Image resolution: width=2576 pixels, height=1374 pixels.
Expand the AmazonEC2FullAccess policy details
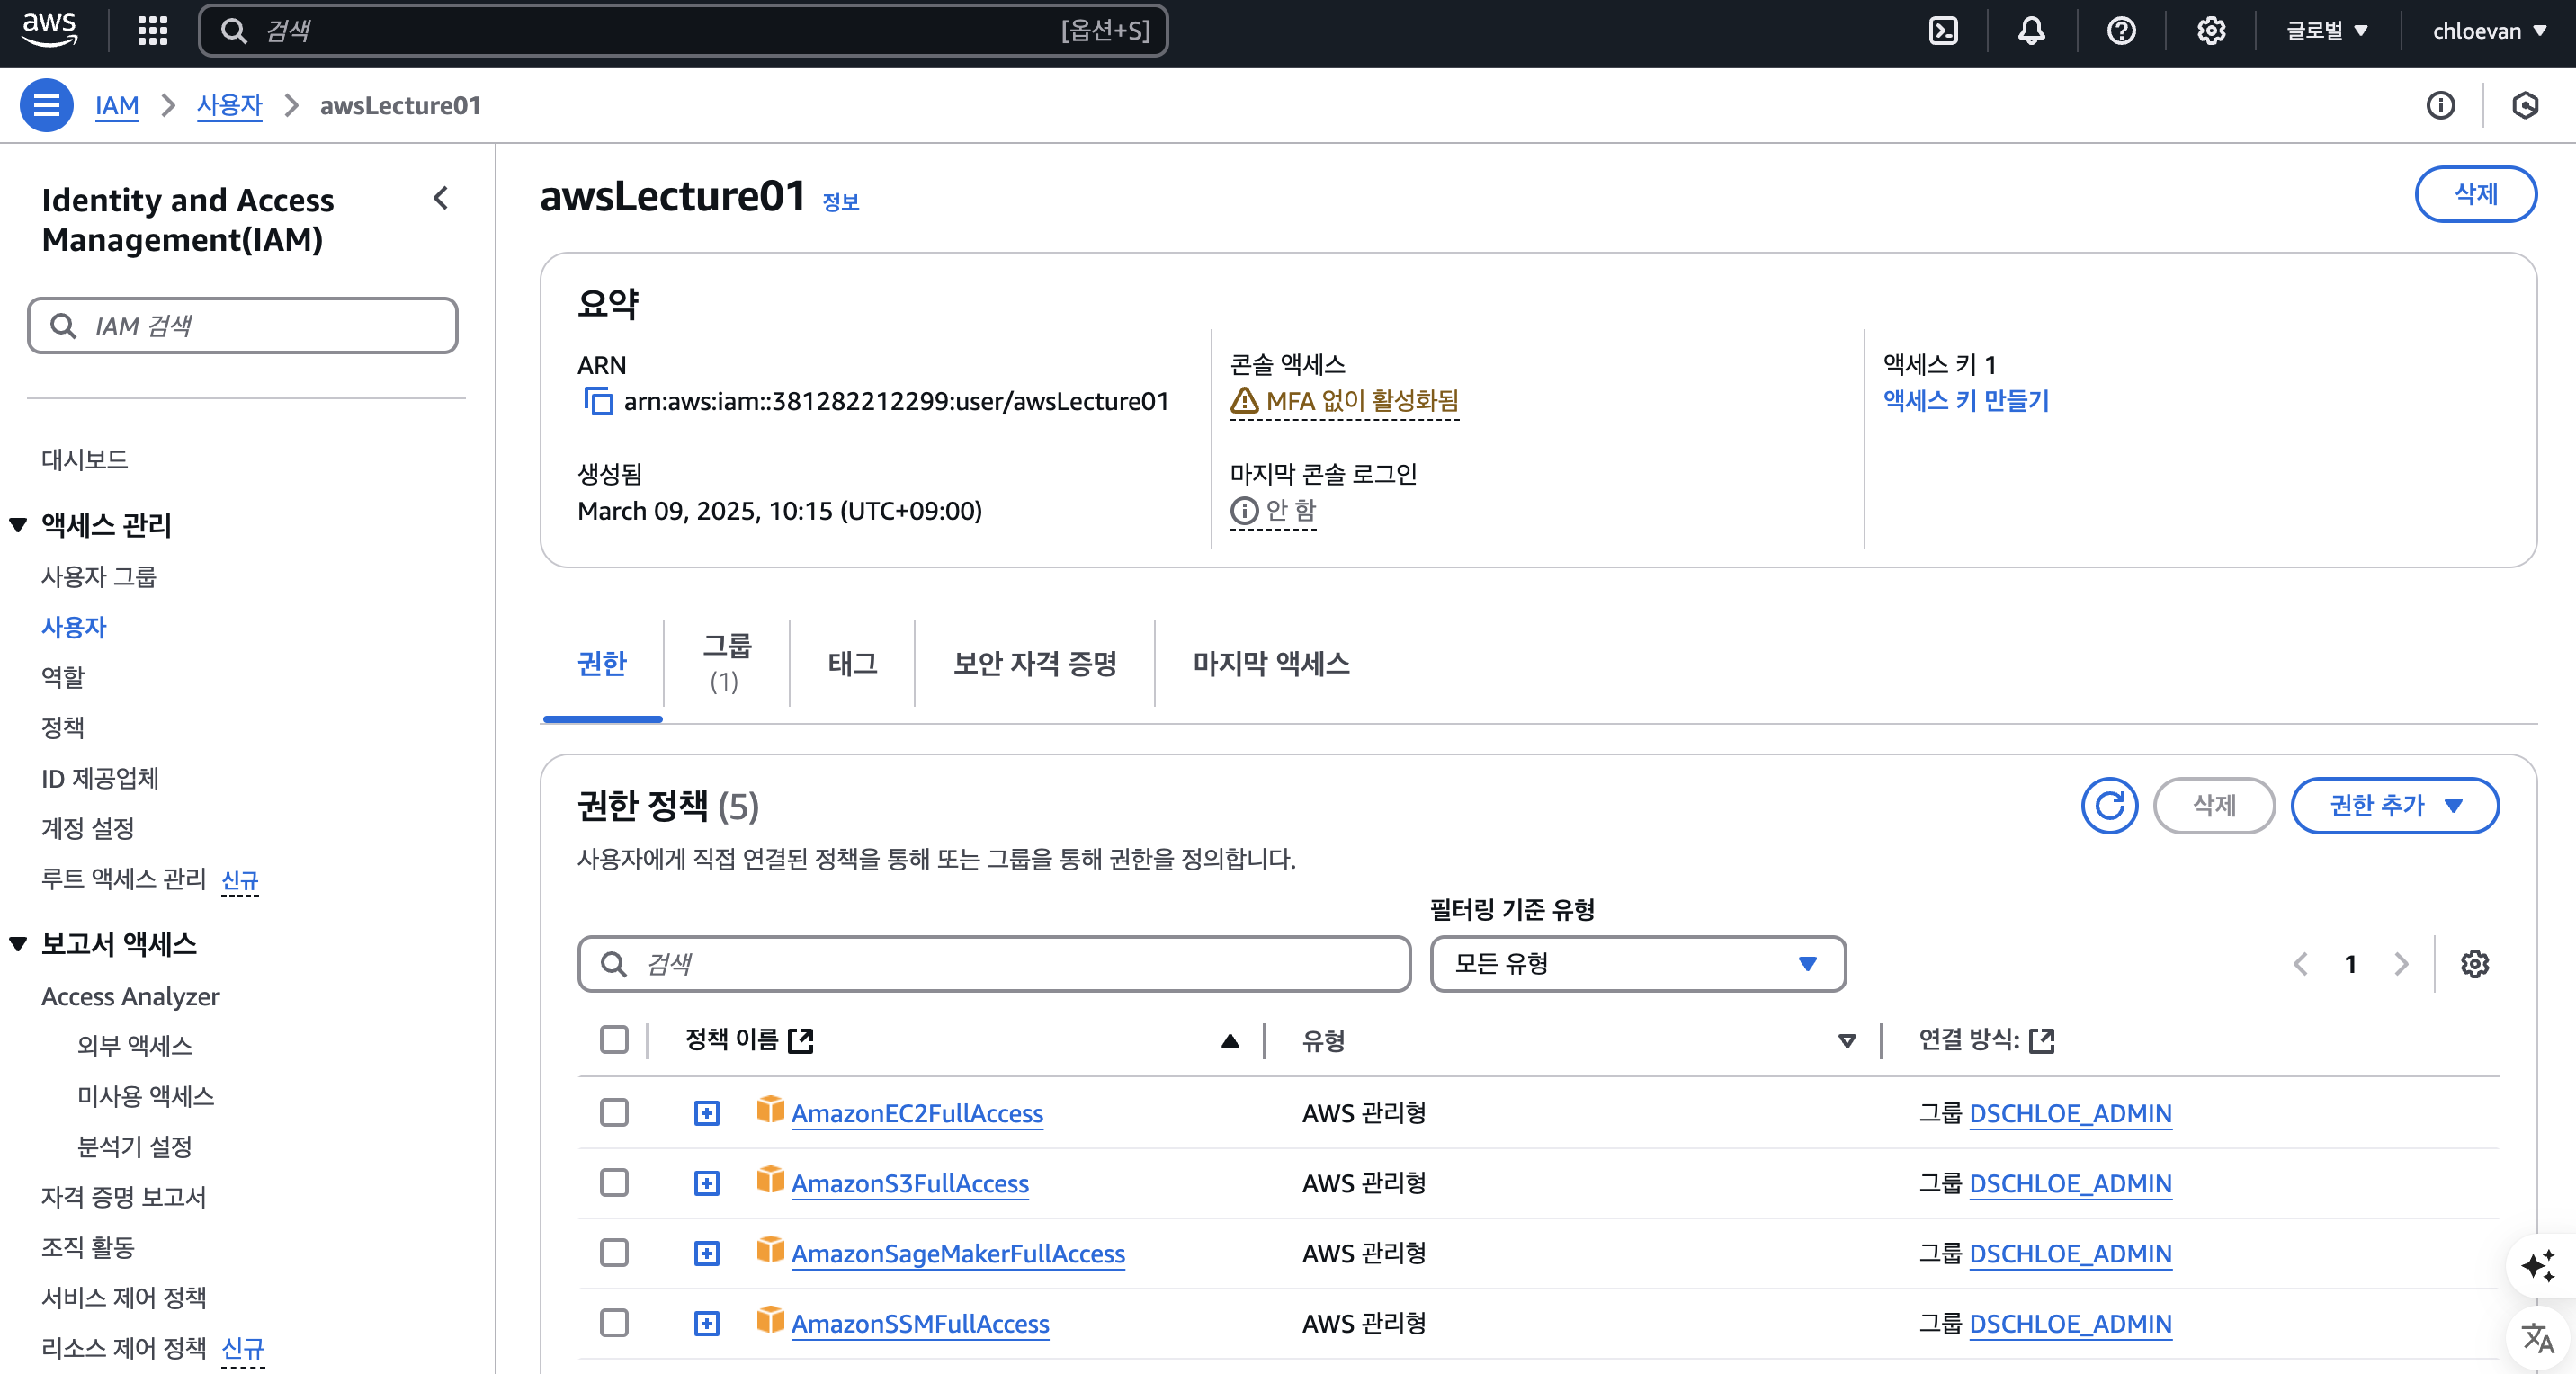coord(707,1112)
